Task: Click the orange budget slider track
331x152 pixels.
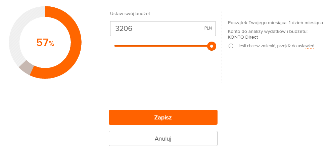Action: (161, 46)
